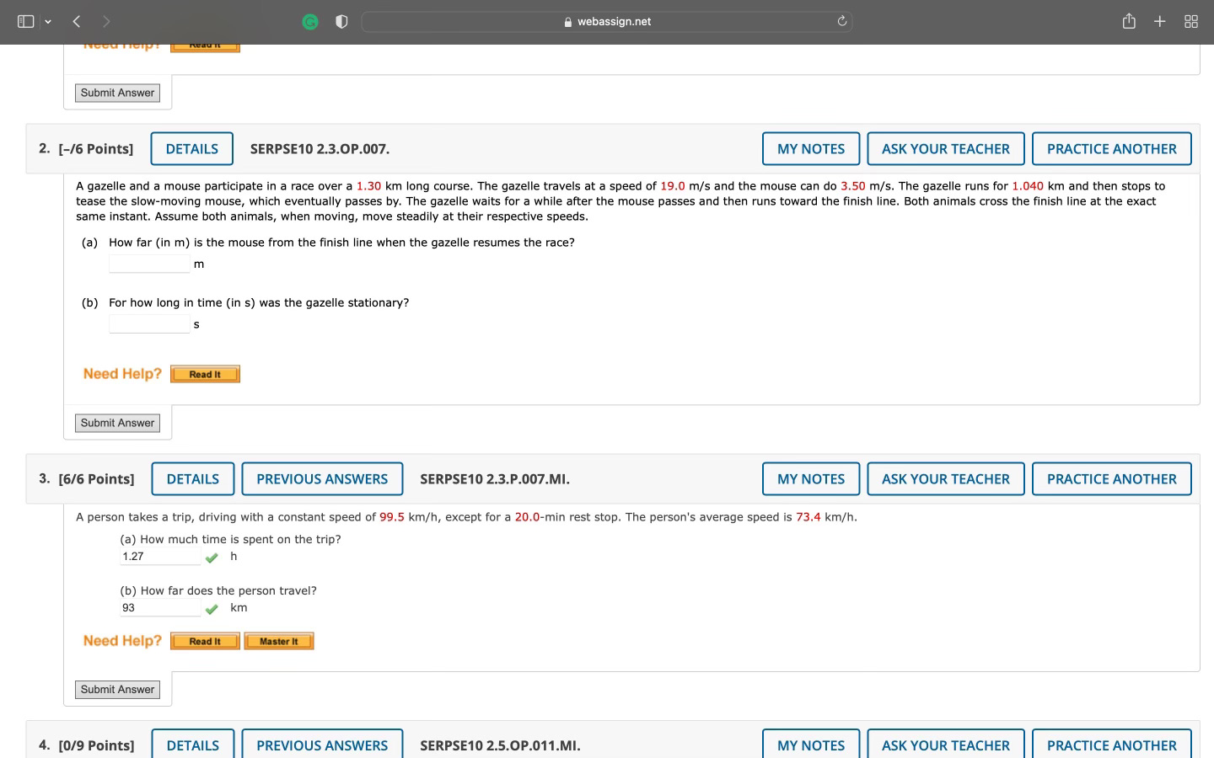Click the Master It button in question 3
The width and height of the screenshot is (1214, 758).
coord(279,641)
